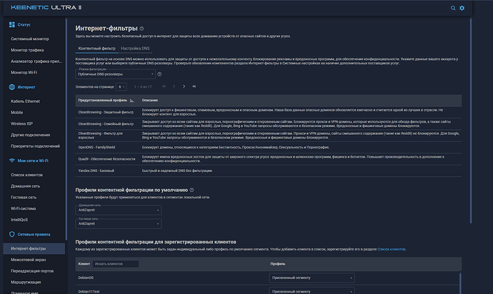Go to last page of profiles
This screenshot has width=493, height=294.
(194, 86)
